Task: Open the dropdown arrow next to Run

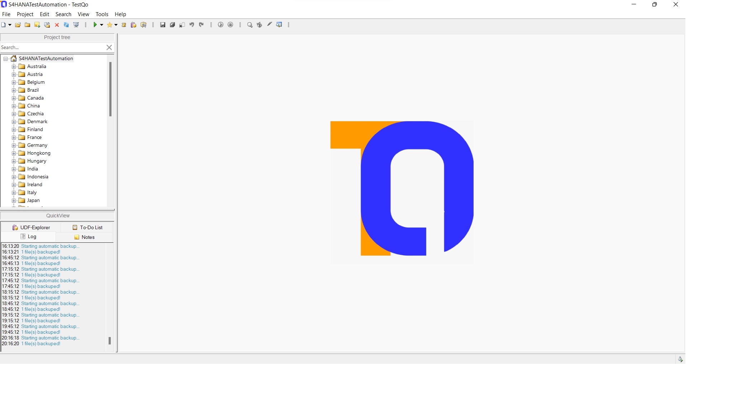Action: (x=102, y=25)
